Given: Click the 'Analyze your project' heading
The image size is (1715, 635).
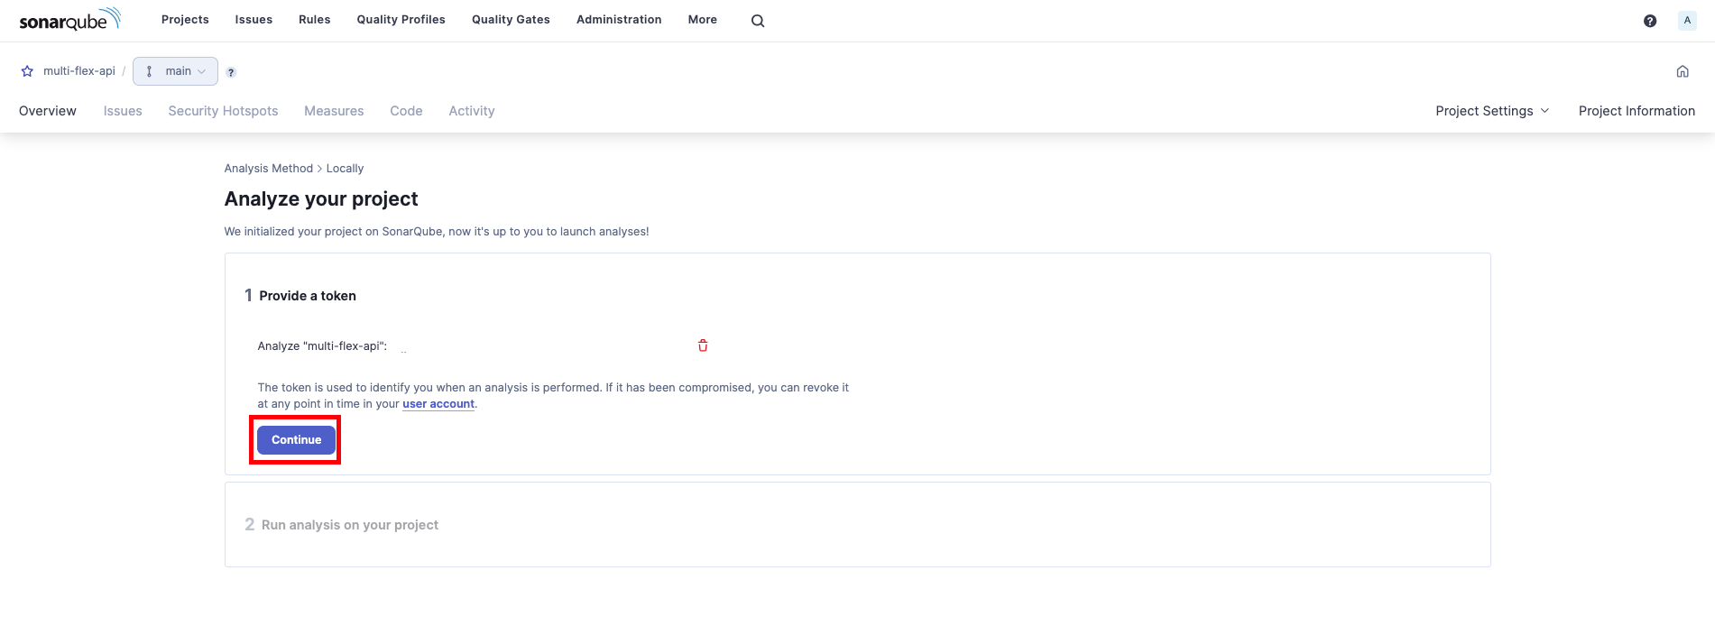Looking at the screenshot, I should coord(321,199).
